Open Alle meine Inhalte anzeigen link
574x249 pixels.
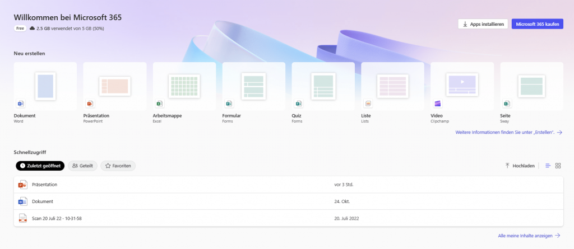coord(529,236)
